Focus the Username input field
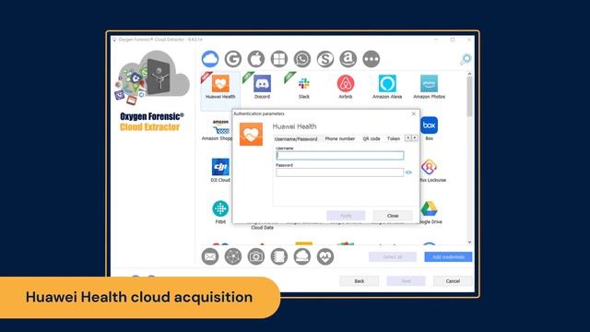Image resolution: width=590 pixels, height=332 pixels. (340, 156)
